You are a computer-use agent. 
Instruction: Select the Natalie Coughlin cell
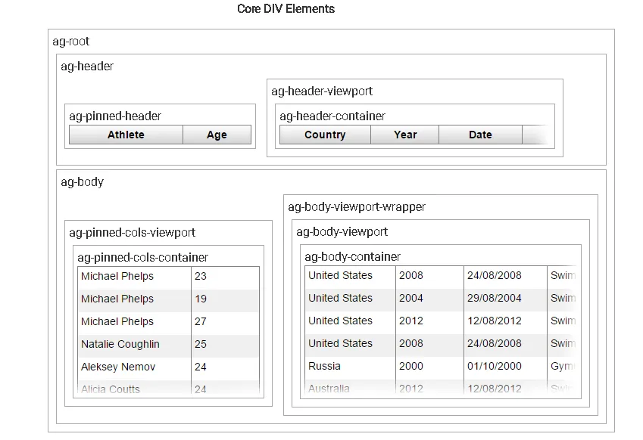[120, 344]
